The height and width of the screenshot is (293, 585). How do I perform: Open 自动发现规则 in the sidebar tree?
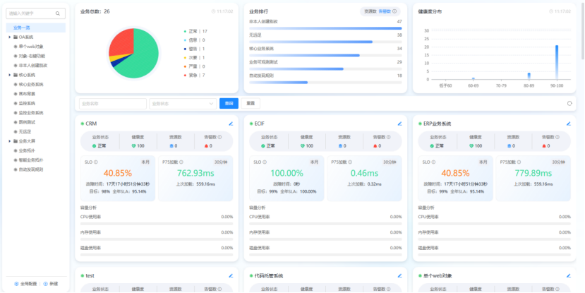(31, 169)
